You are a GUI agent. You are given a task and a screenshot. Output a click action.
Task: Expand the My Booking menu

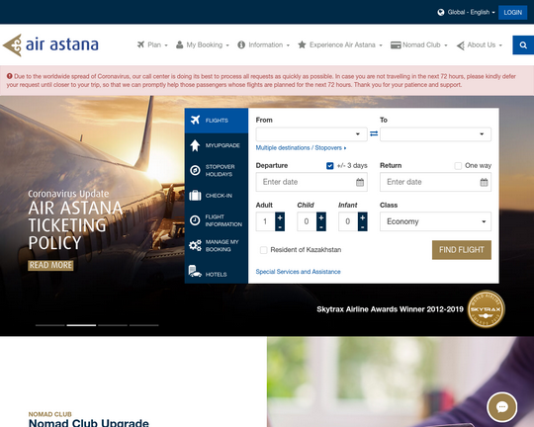point(203,44)
